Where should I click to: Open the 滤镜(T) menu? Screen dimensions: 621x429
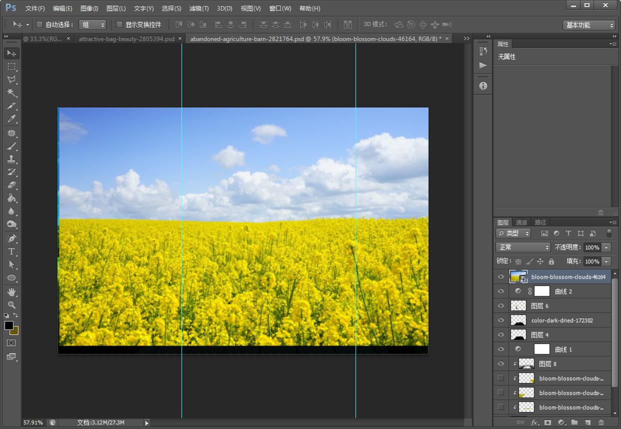[x=199, y=9]
